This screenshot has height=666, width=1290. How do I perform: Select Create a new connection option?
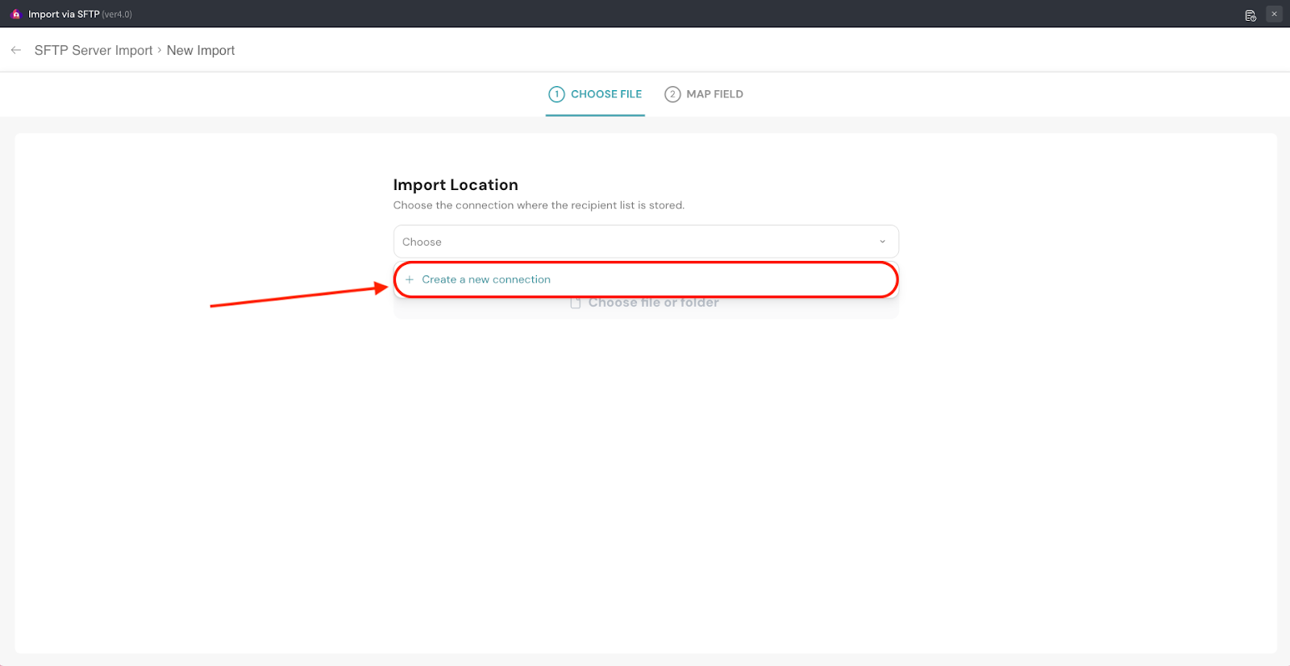click(x=486, y=279)
